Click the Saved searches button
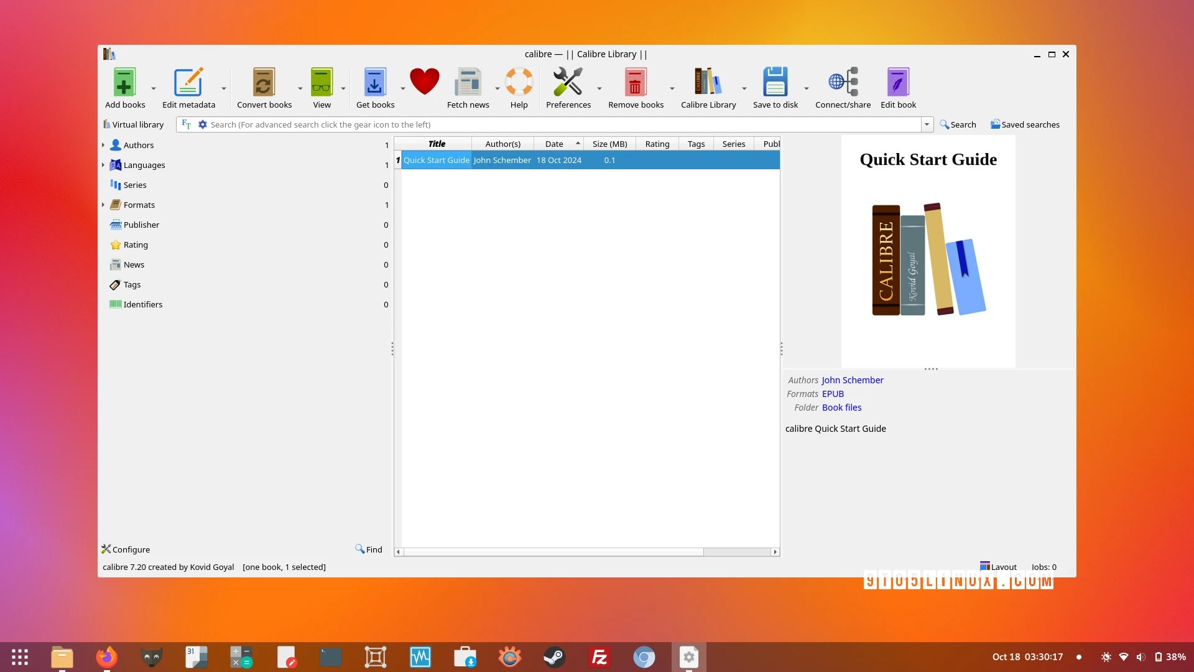1194x672 pixels. tap(1025, 124)
